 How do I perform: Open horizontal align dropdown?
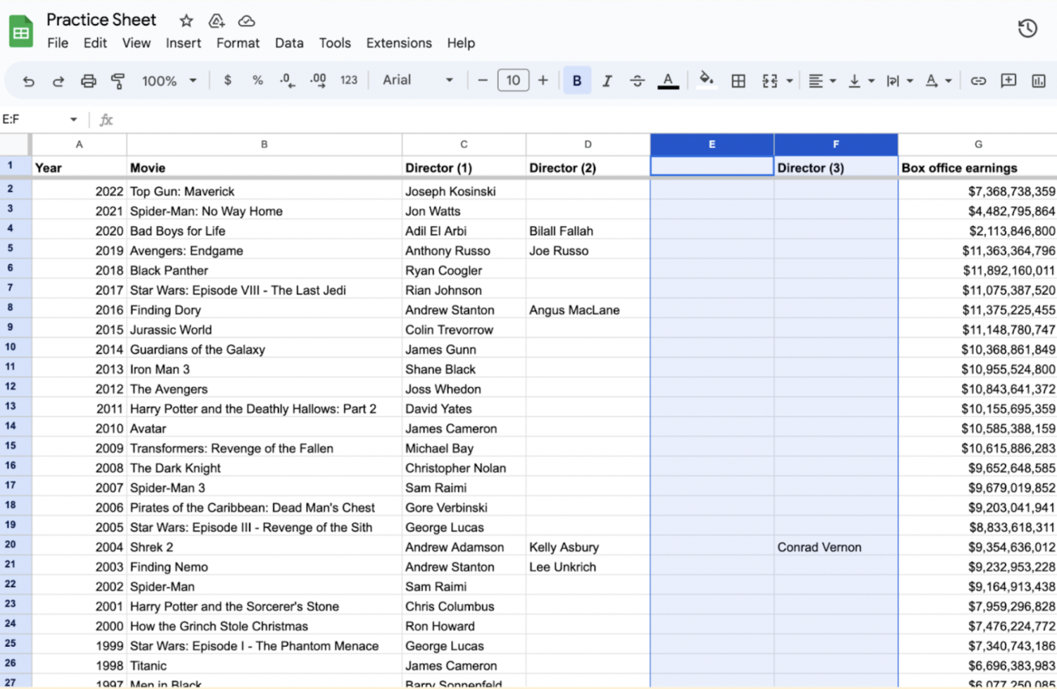click(822, 81)
